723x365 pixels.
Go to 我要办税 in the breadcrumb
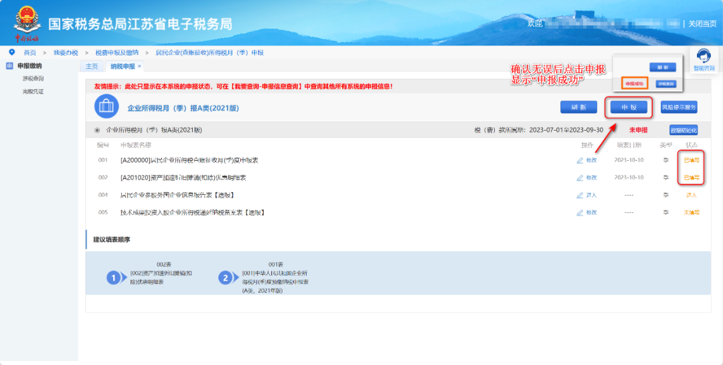[x=66, y=53]
